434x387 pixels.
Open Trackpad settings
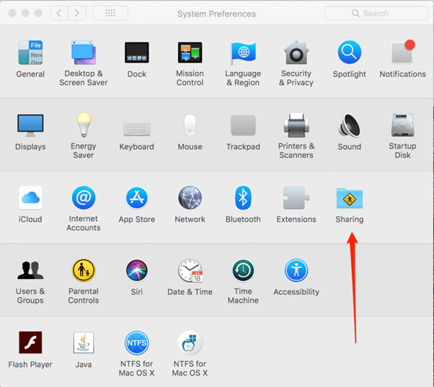click(243, 125)
